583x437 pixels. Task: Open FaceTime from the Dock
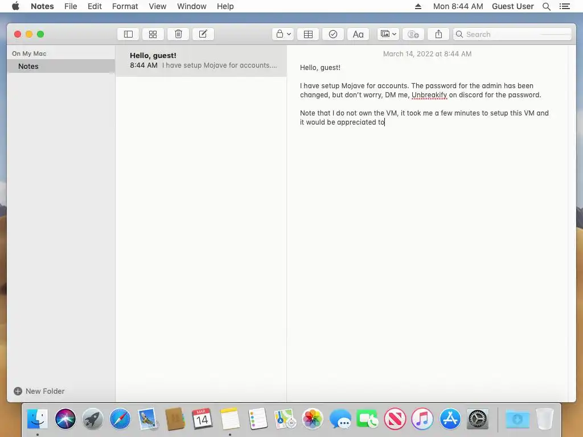click(367, 419)
